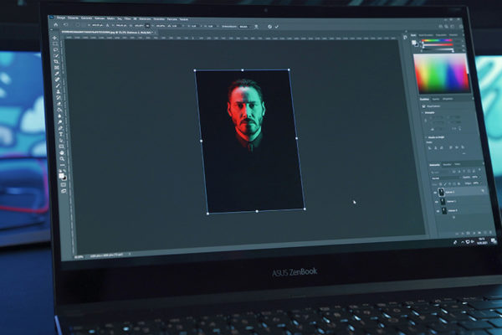Viewport: 502px width, 335px height.
Task: Click the top-left transform handle of the image
Action: tap(195, 72)
